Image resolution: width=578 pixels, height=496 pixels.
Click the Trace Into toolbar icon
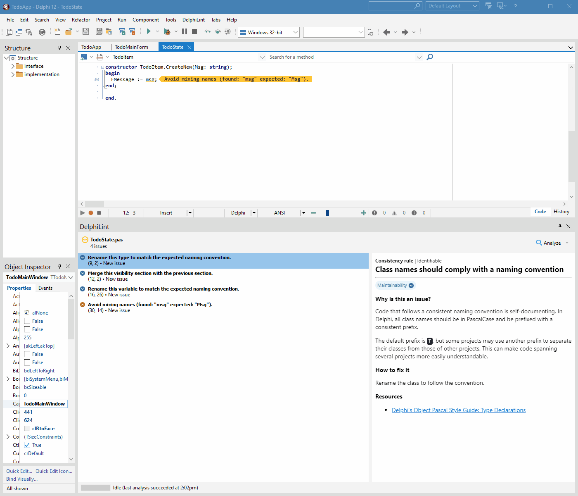[x=208, y=32]
